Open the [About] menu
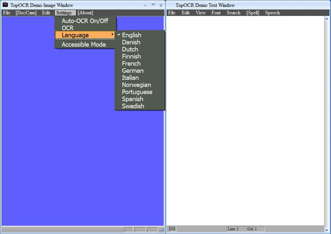Viewport: 331px width, 234px height. [86, 13]
